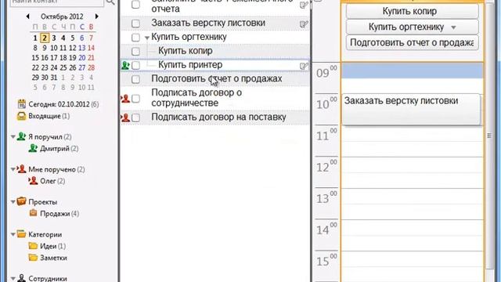Click red assigned icon beside договор о сотрудничестве
The image size is (501, 282).
tap(125, 98)
